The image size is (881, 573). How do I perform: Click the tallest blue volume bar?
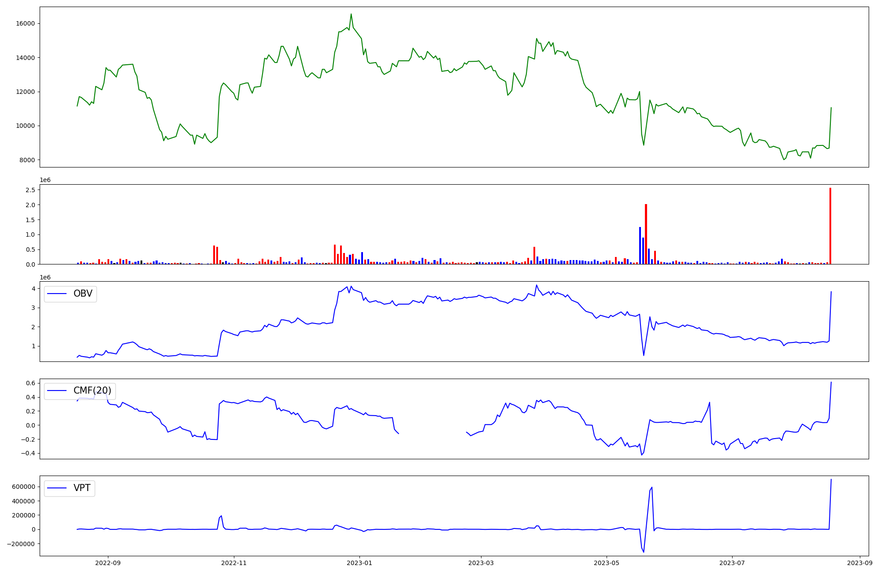[x=640, y=246]
